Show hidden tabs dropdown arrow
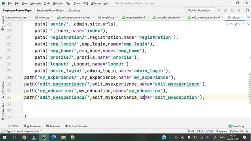 tap(248, 17)
